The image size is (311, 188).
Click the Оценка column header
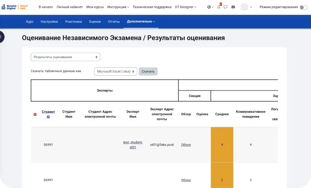point(202,114)
